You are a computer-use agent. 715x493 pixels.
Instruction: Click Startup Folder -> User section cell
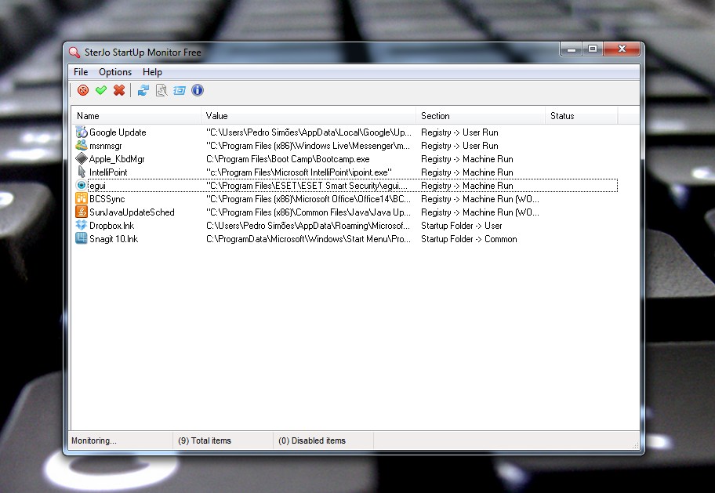pyautogui.click(x=462, y=225)
